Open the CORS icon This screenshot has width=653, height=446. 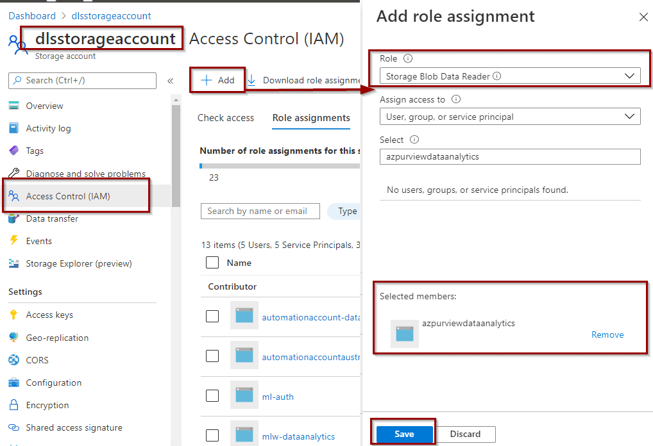click(x=13, y=360)
